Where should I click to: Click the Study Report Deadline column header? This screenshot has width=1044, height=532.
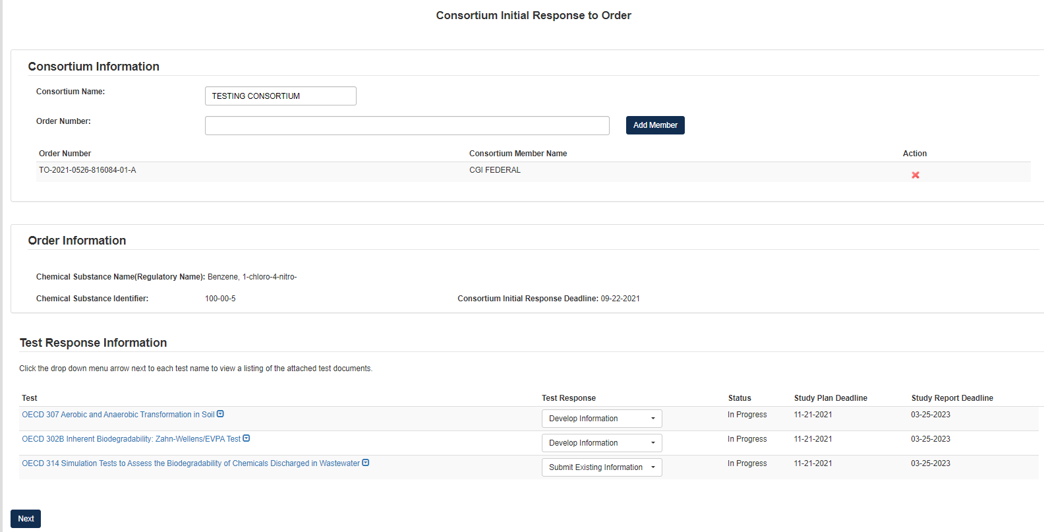pos(952,398)
